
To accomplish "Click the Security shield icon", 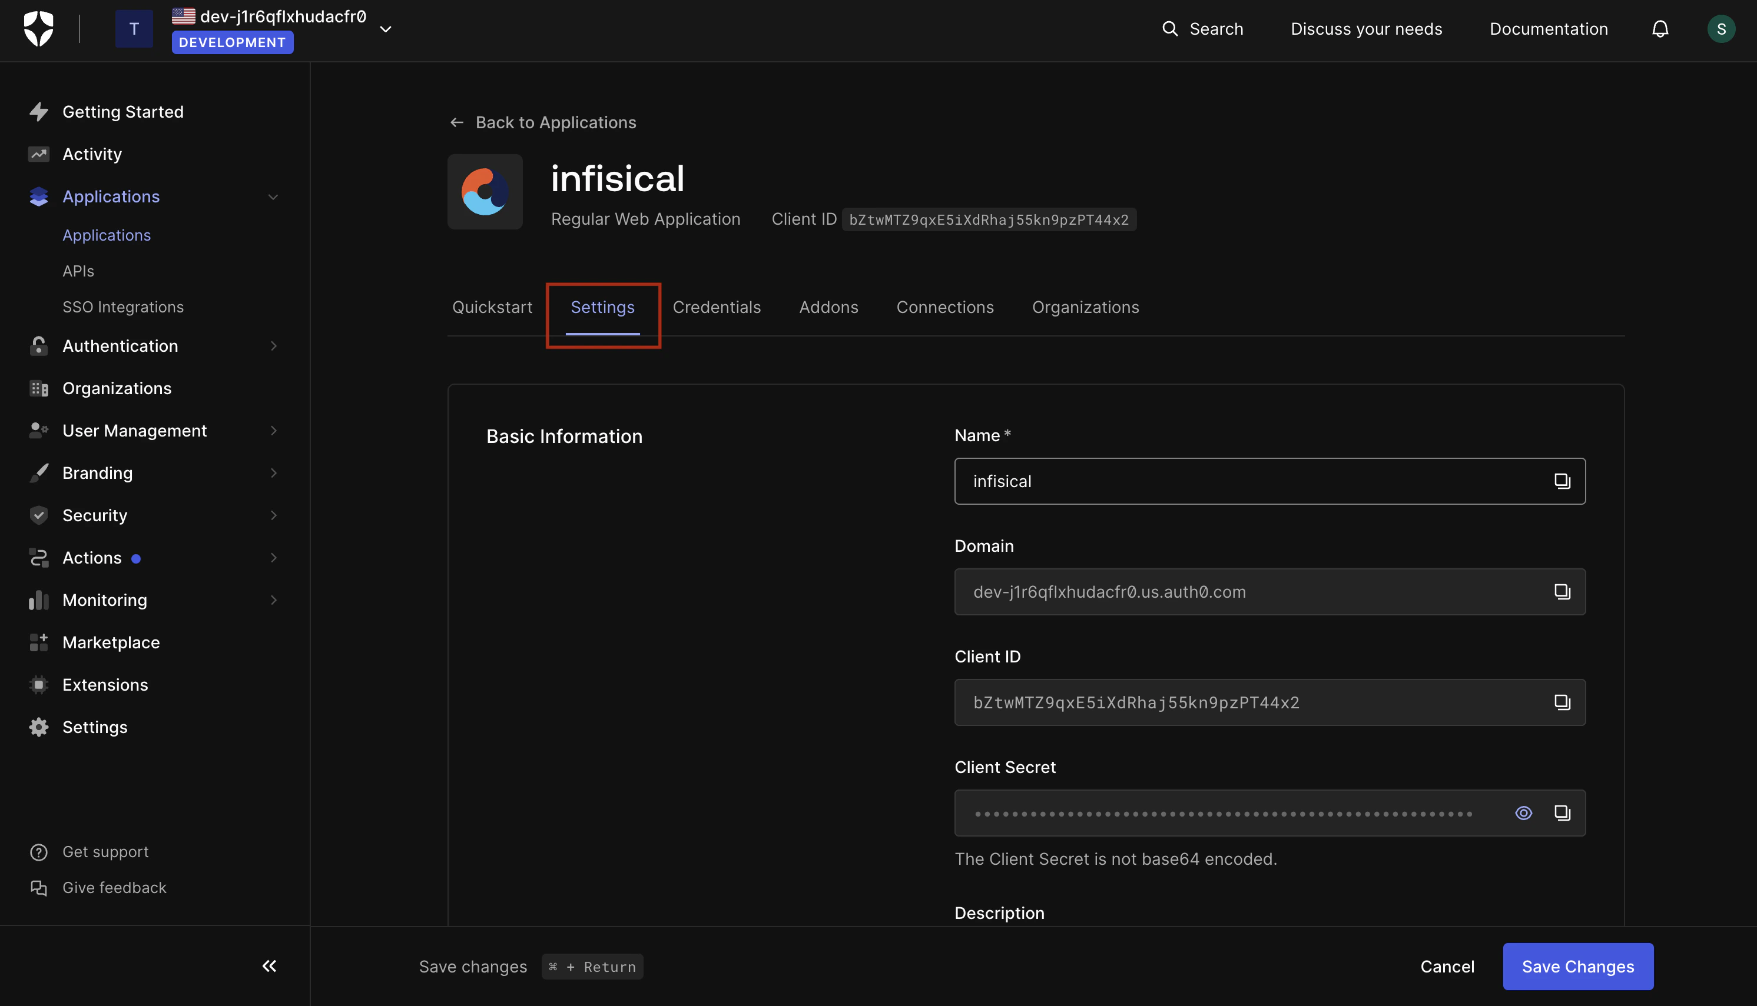I will 39,515.
